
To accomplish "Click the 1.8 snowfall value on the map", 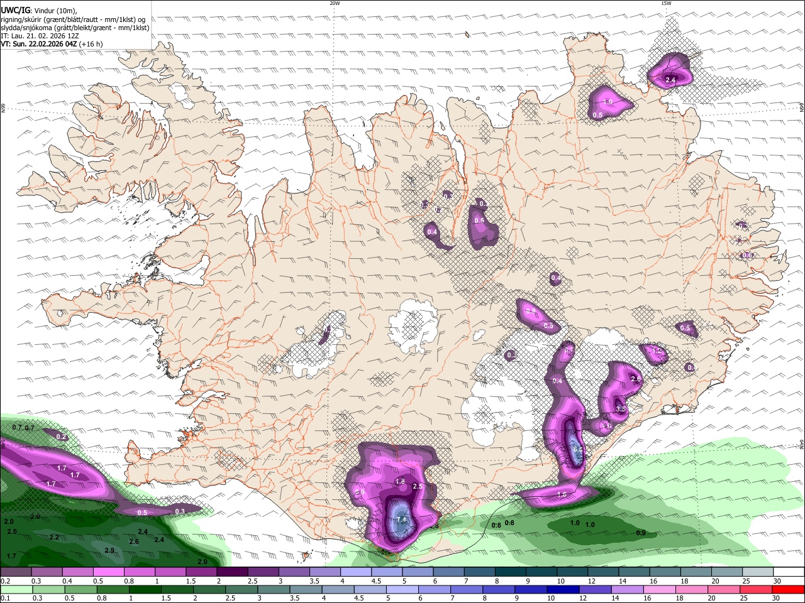I will coord(400,482).
